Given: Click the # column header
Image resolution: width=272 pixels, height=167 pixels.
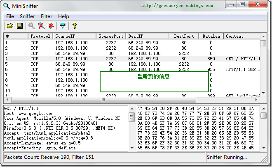Looking at the screenshot, I should (x=16, y=36).
